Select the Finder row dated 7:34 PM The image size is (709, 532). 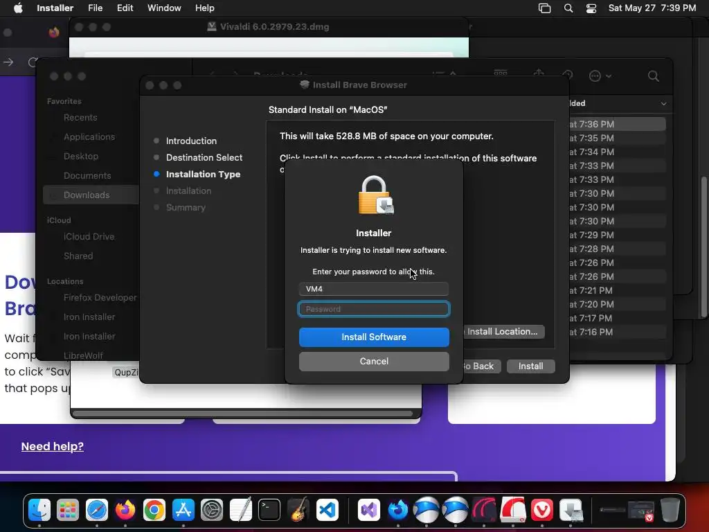(x=617, y=152)
